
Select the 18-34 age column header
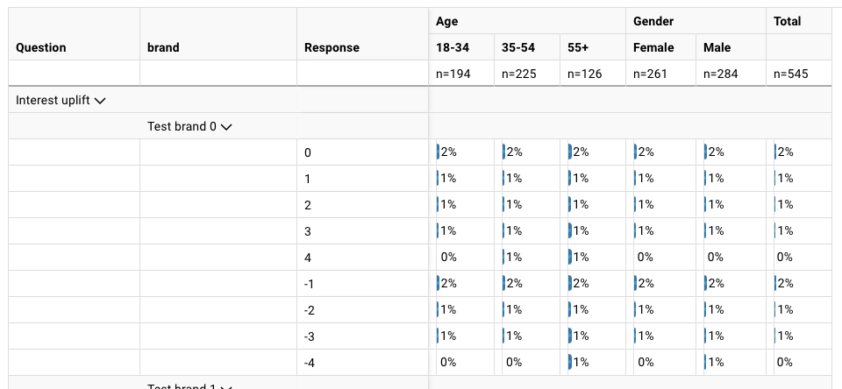coord(453,47)
